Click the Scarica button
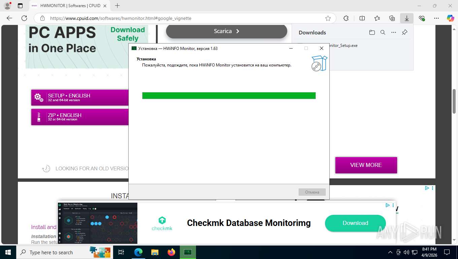The width and height of the screenshot is (458, 259). point(227,31)
